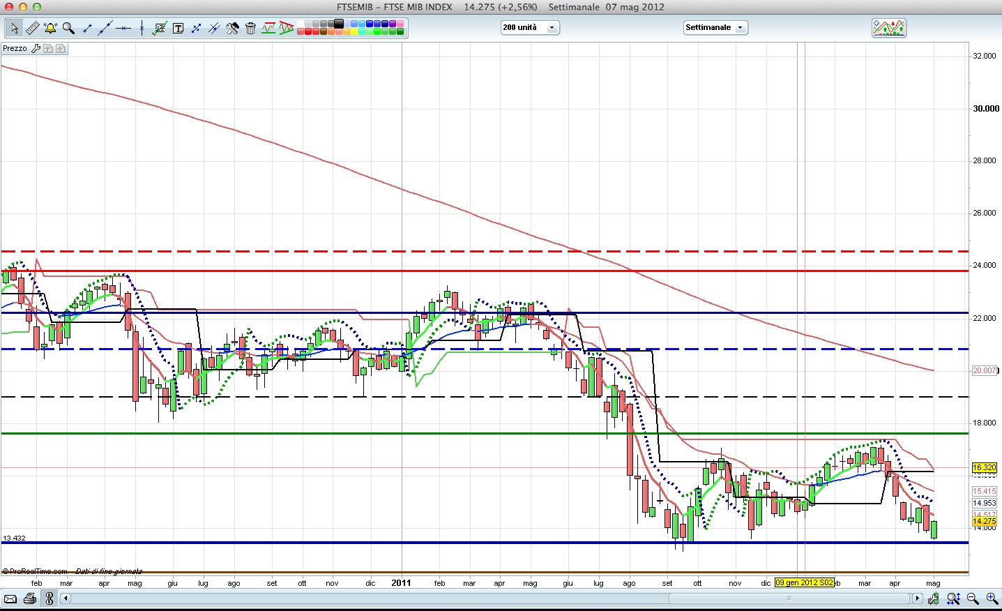Click the 14.953 price label
Screen dimensions: 1002x611
tap(984, 503)
